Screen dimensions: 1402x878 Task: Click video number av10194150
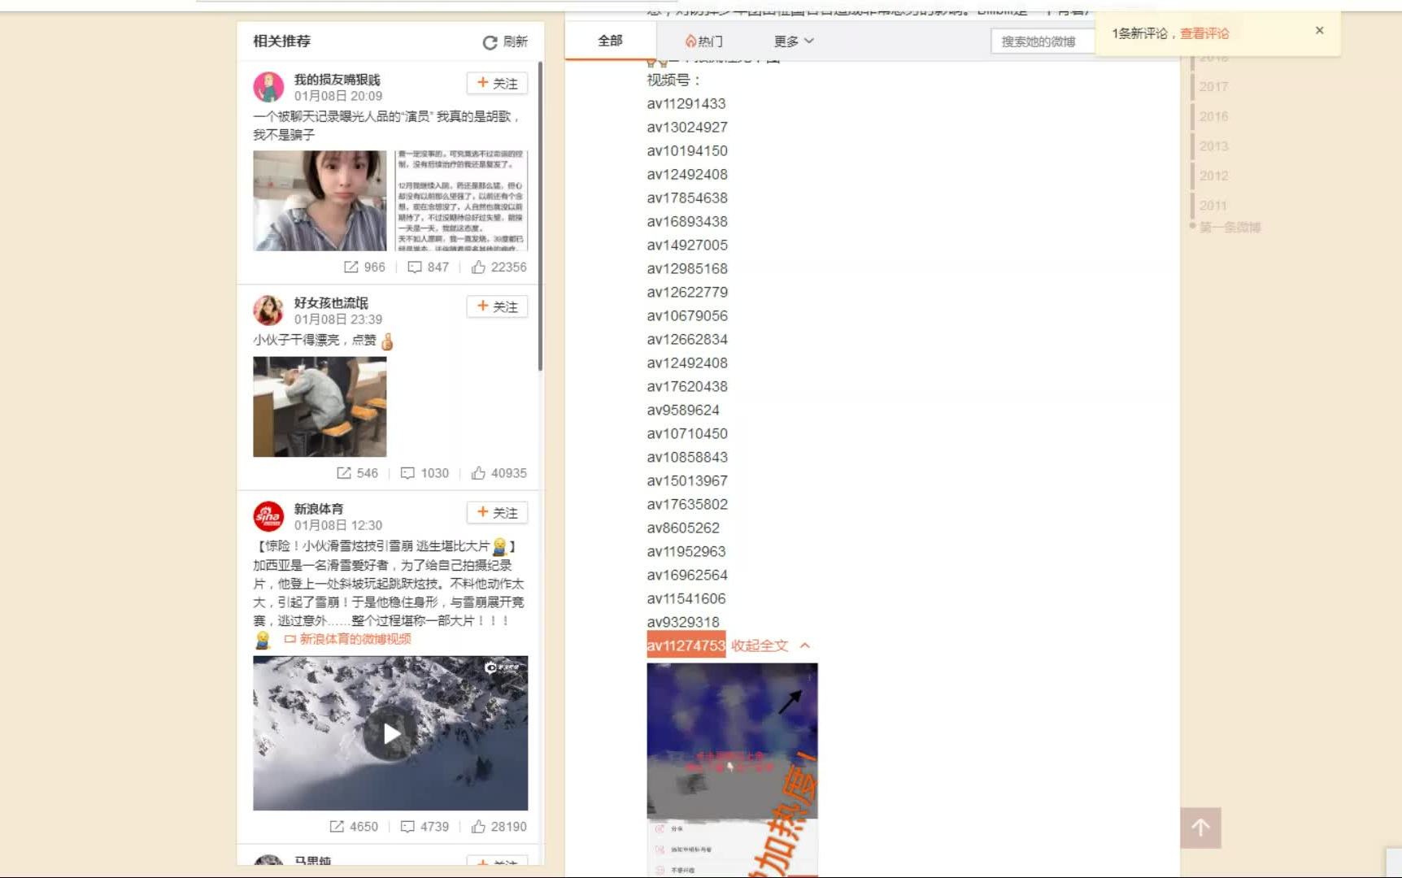click(x=687, y=150)
